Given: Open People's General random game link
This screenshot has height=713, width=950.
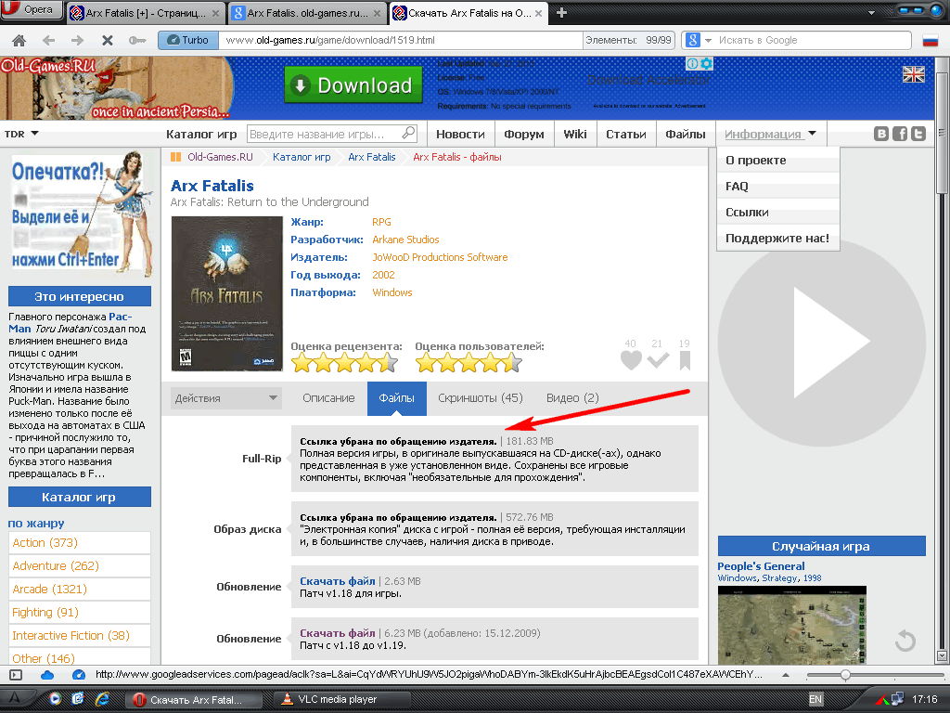Looking at the screenshot, I should [x=761, y=566].
